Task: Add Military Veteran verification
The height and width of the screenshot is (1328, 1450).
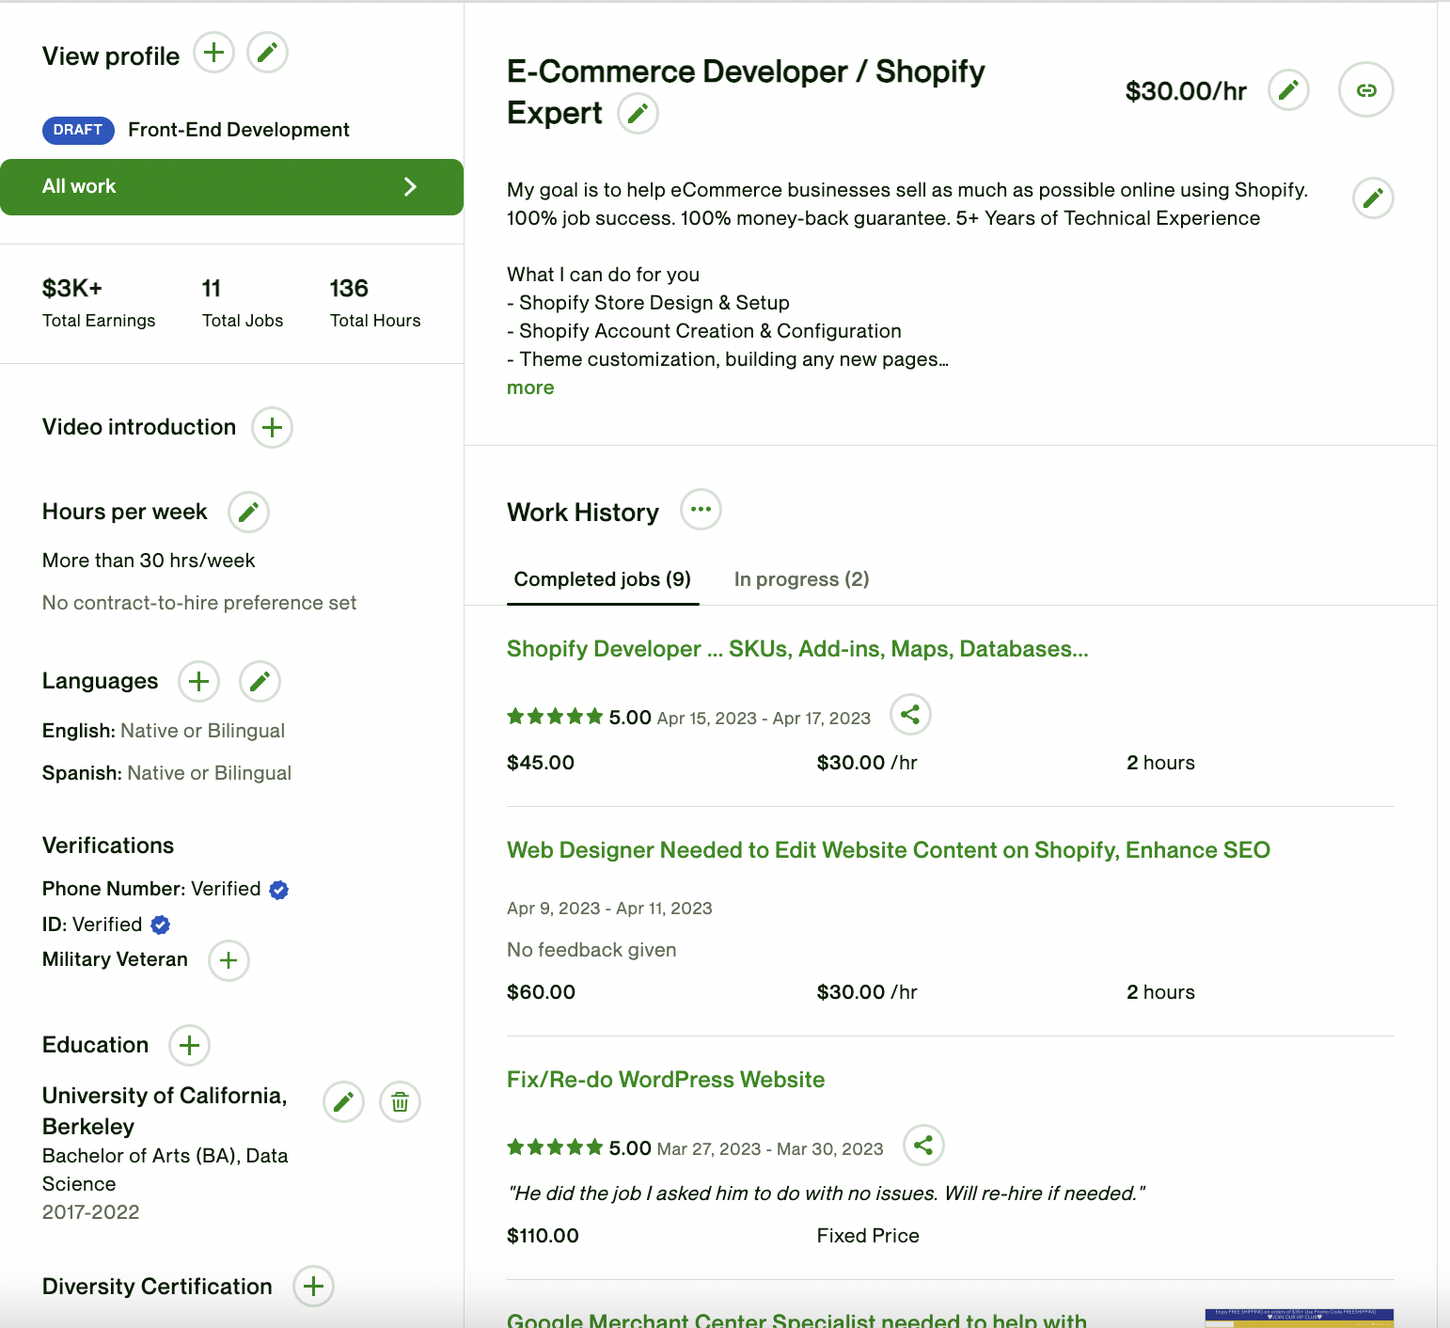Action: tap(229, 960)
